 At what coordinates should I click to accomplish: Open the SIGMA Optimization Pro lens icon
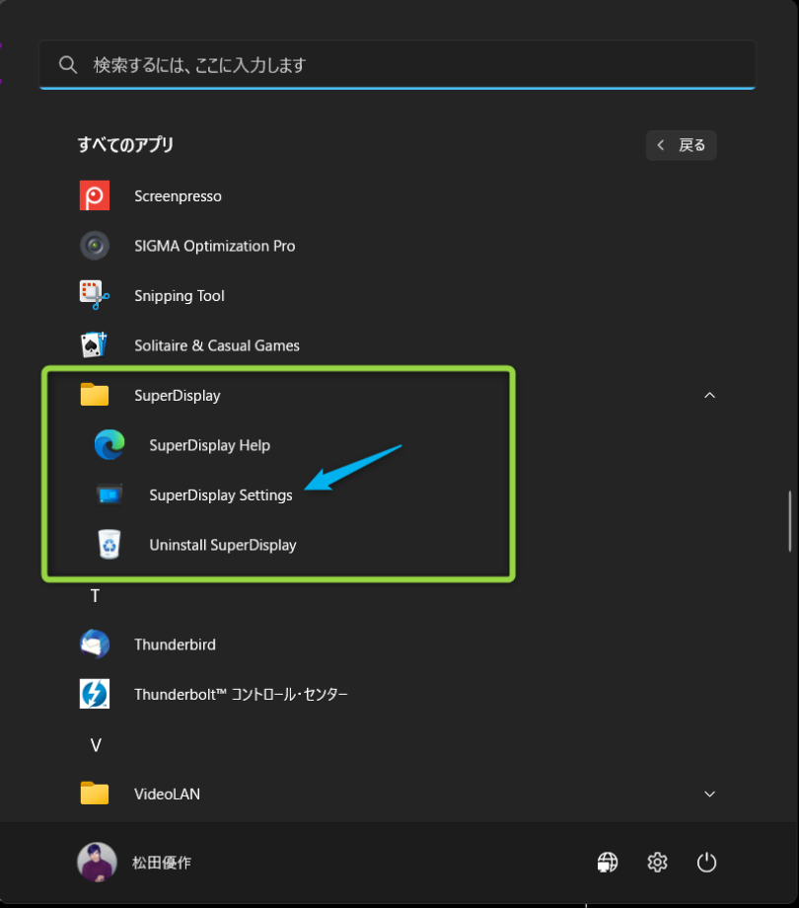(x=95, y=246)
